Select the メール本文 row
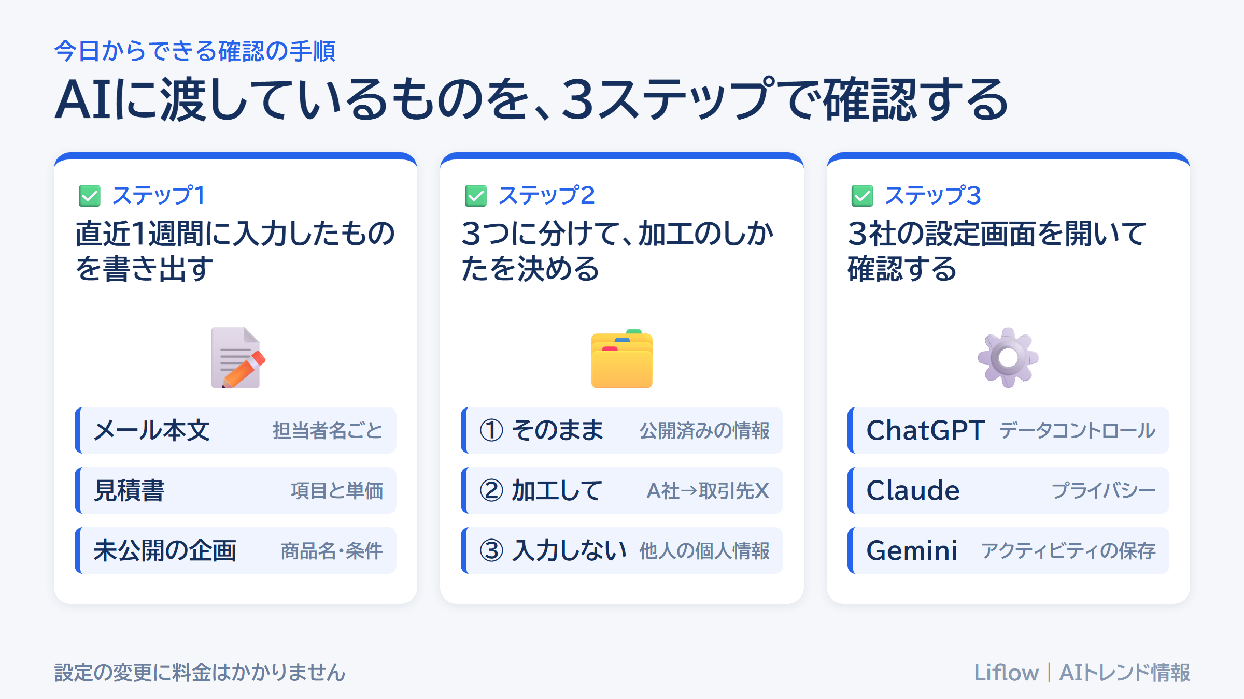 [x=235, y=430]
